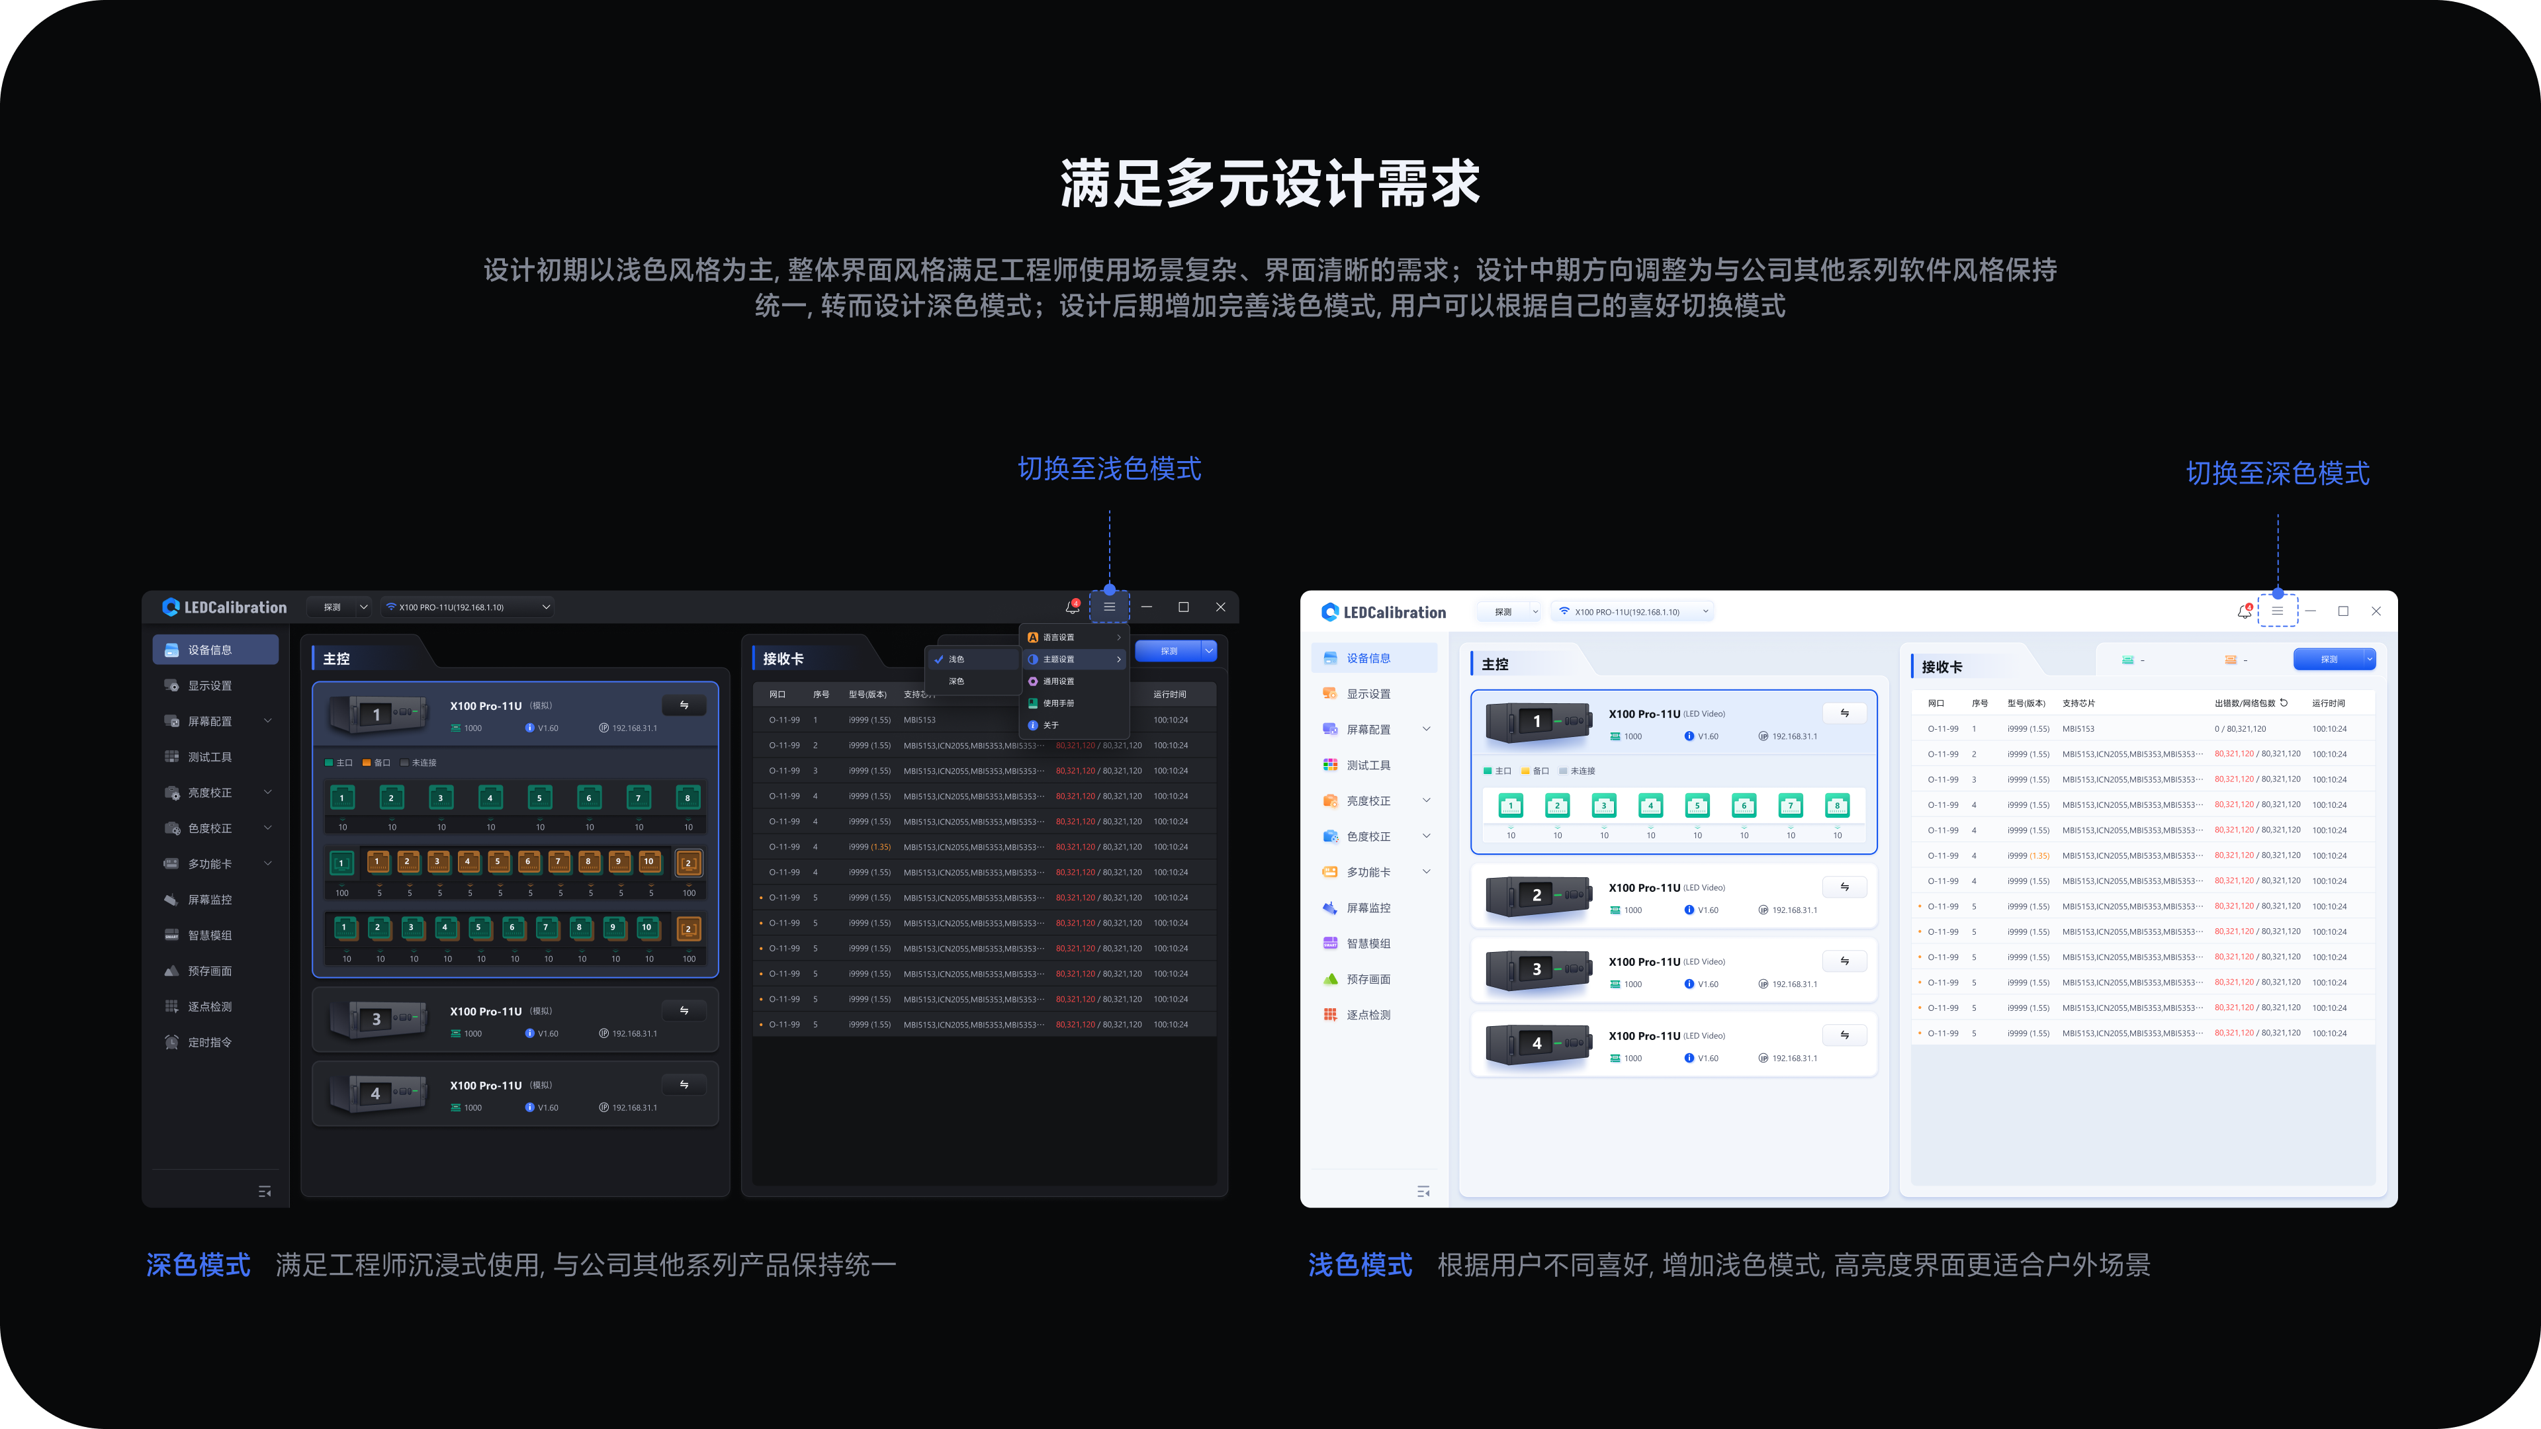Click 运行时间 column header in light window
The image size is (2541, 1429).
2328,703
